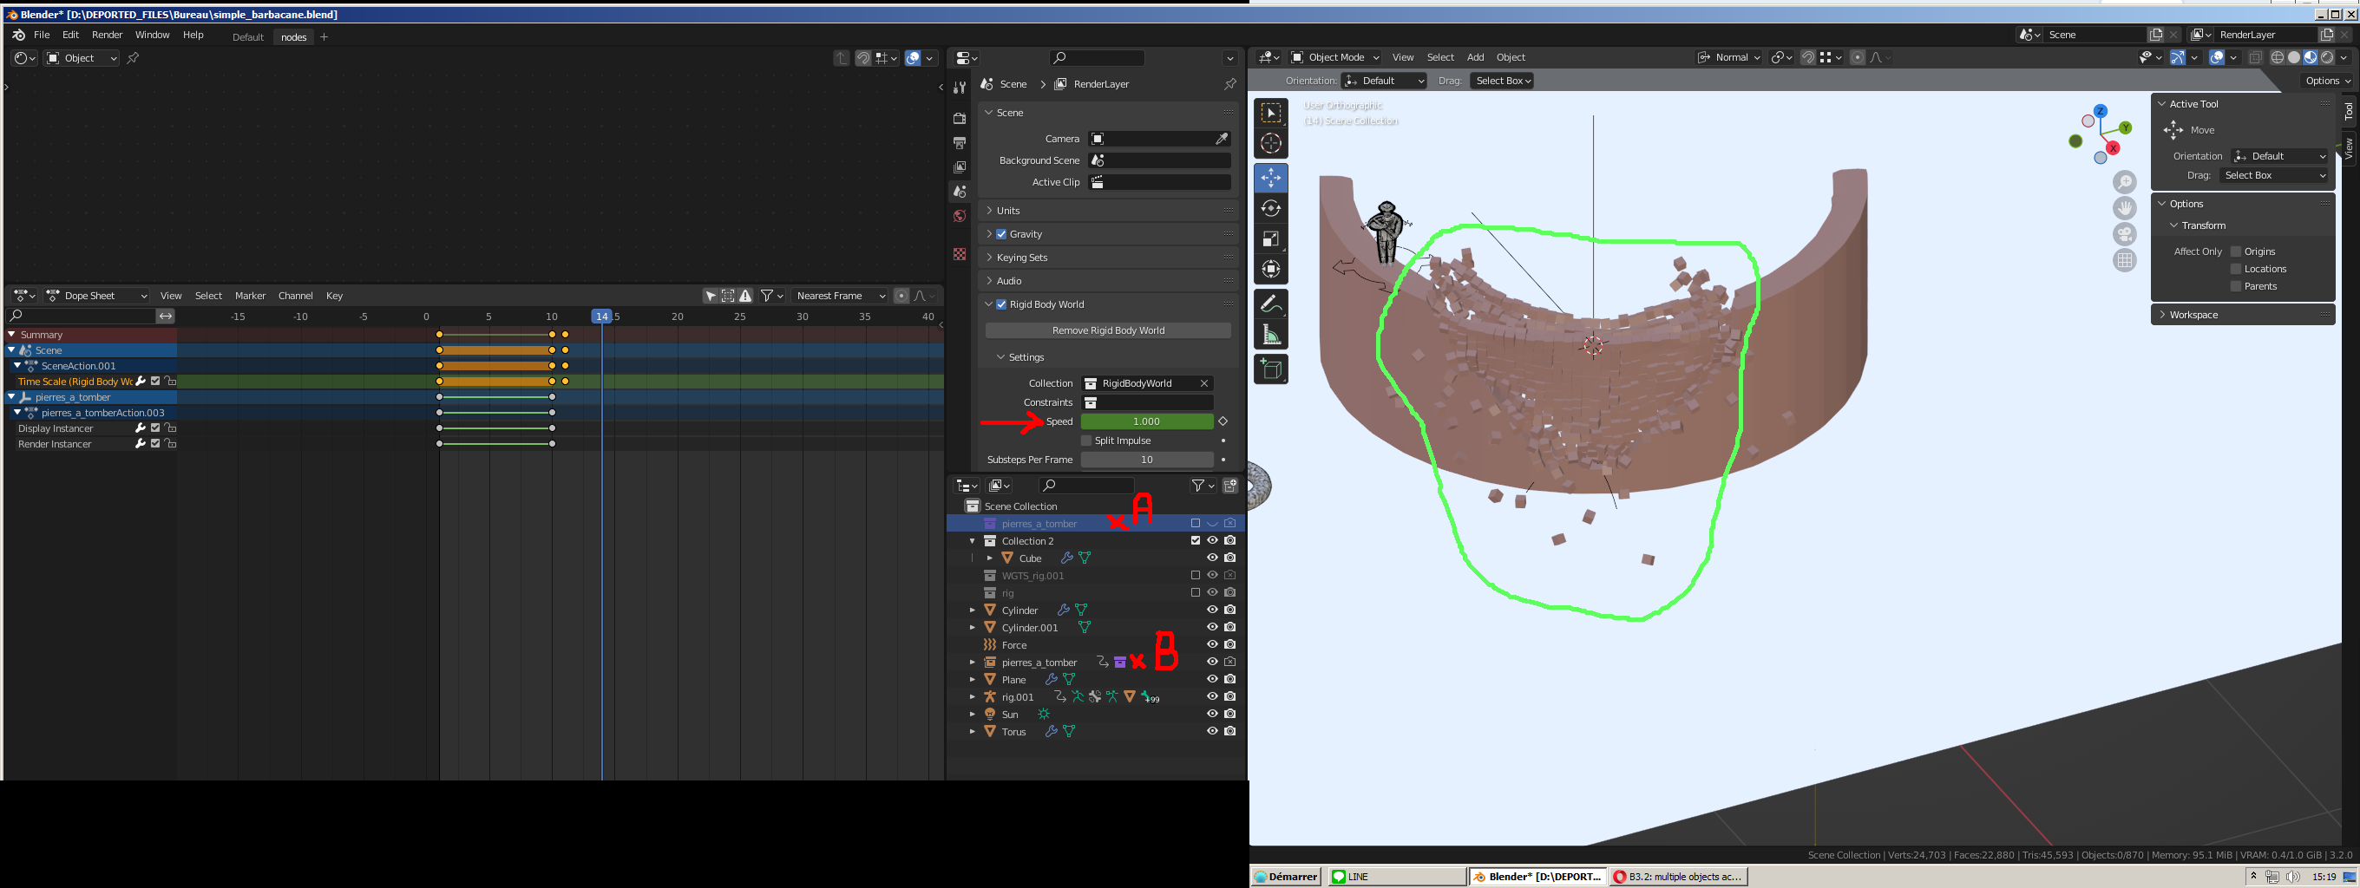The width and height of the screenshot is (2360, 888).
Task: Activate the Move tool in the viewport toolbar
Action: coord(1271,178)
